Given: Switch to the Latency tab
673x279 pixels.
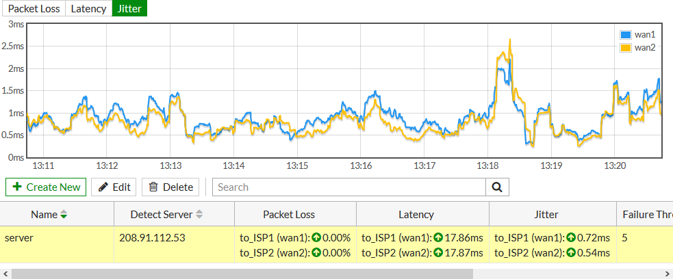Looking at the screenshot, I should pyautogui.click(x=88, y=9).
